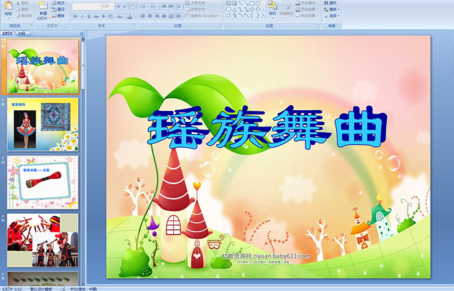Select slide 2 thumbnail with costume photo
This screenshot has height=291, width=454.
point(43,124)
